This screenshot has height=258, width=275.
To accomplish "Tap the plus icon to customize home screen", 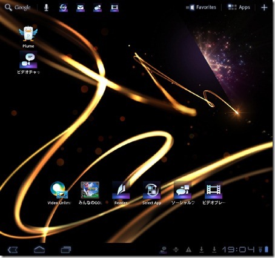I will (264, 7).
